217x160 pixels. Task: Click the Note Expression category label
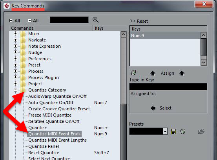click(44, 46)
